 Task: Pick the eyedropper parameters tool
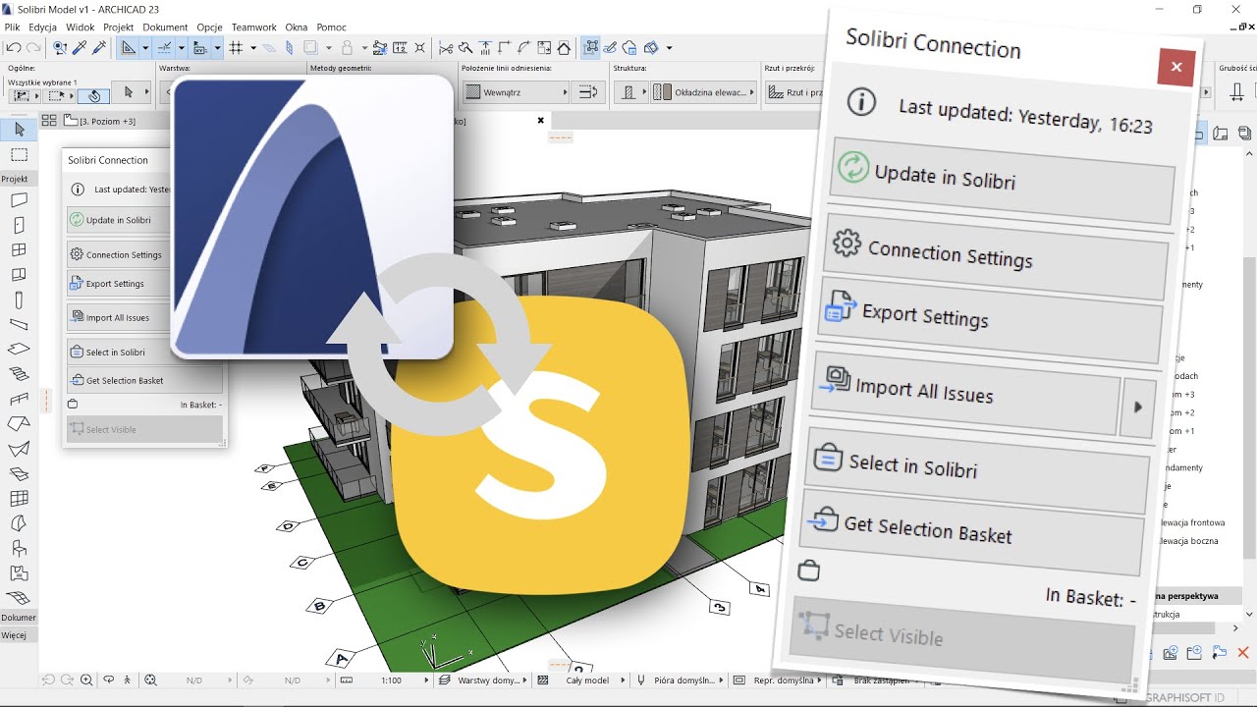click(x=80, y=47)
